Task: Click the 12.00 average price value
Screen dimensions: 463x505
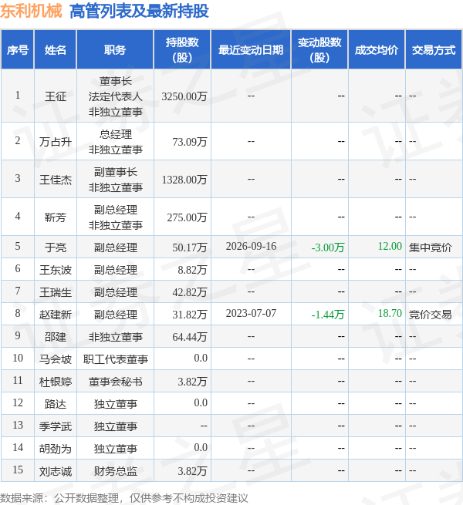Action: (x=390, y=247)
